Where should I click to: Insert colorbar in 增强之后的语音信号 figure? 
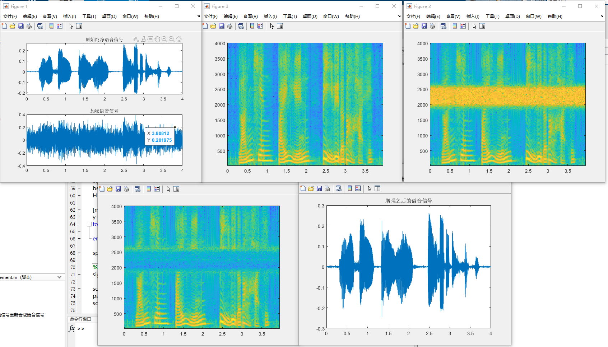pos(350,188)
